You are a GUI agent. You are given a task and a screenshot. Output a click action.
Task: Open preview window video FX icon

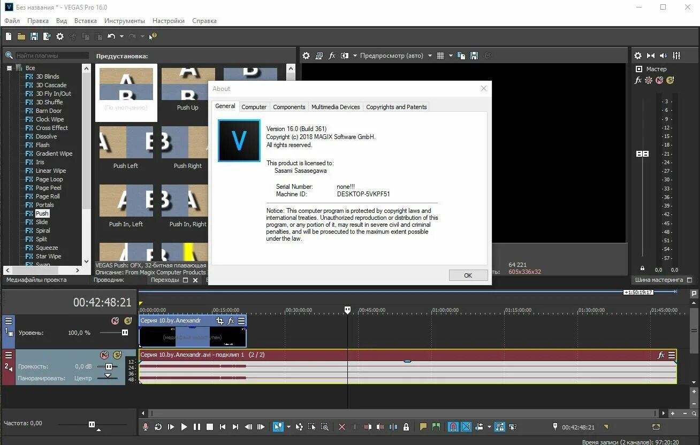coord(332,56)
